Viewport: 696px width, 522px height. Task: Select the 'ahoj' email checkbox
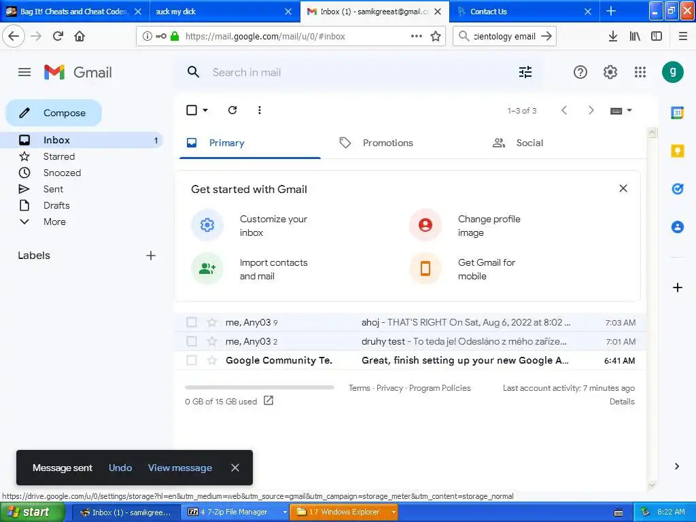(x=192, y=322)
